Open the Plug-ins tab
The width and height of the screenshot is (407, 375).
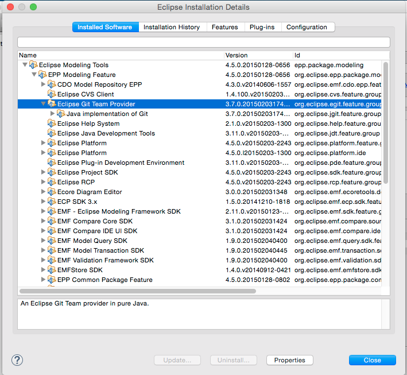click(261, 27)
